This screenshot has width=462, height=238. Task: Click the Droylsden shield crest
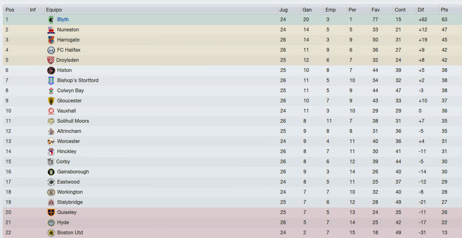(x=51, y=60)
